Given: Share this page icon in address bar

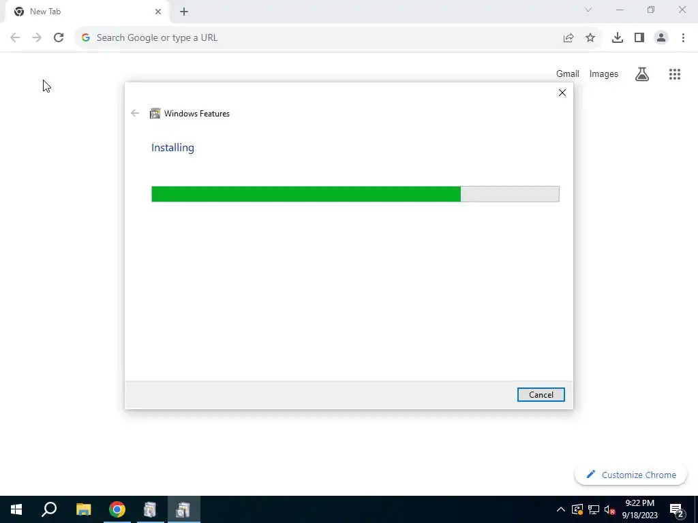Looking at the screenshot, I should tap(568, 37).
